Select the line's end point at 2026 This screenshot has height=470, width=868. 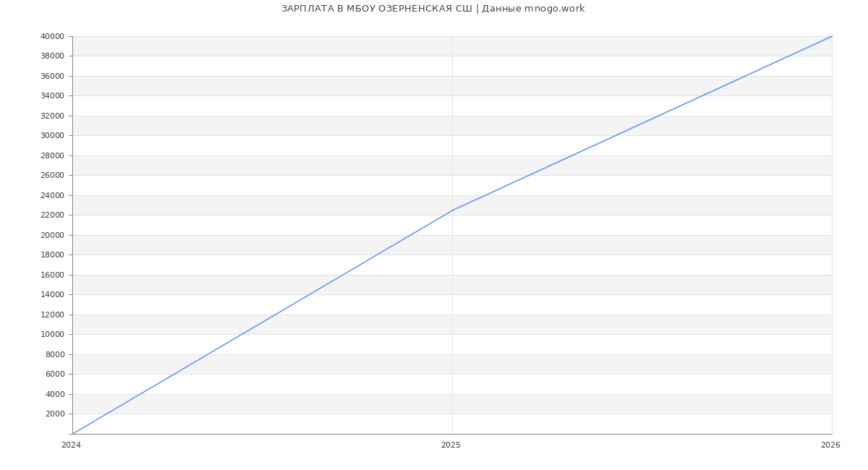831,36
